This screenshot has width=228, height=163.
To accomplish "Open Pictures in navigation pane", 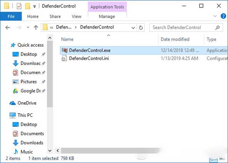I will 28,81.
